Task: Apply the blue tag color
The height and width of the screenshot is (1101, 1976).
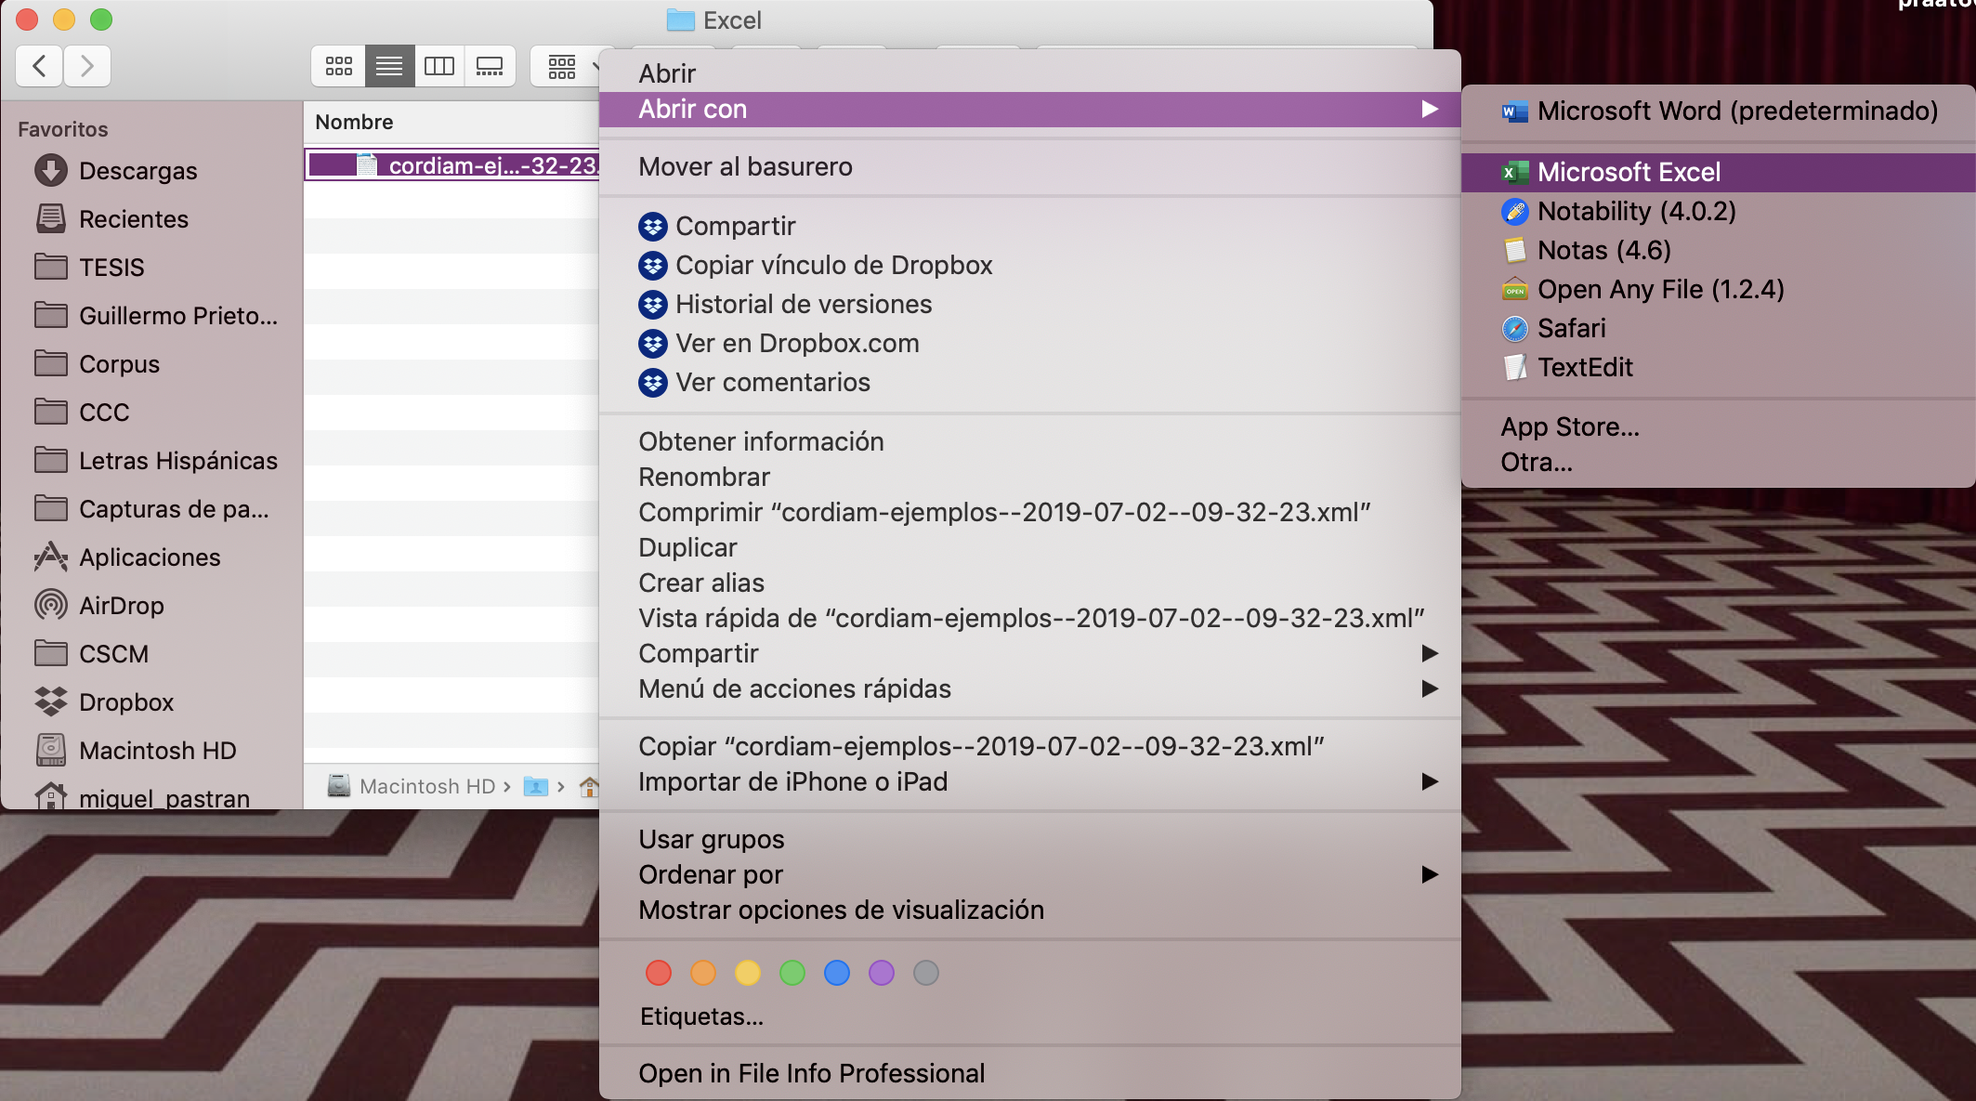Action: (x=837, y=973)
